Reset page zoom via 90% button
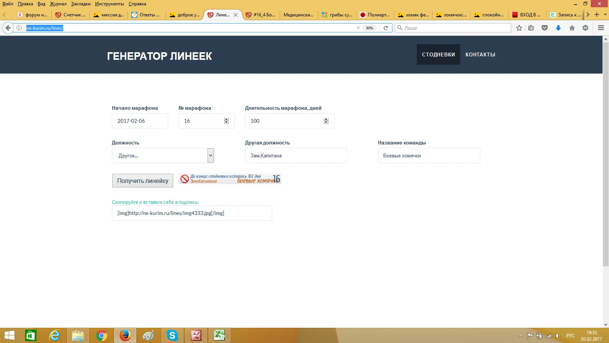The image size is (609, 343). click(370, 28)
